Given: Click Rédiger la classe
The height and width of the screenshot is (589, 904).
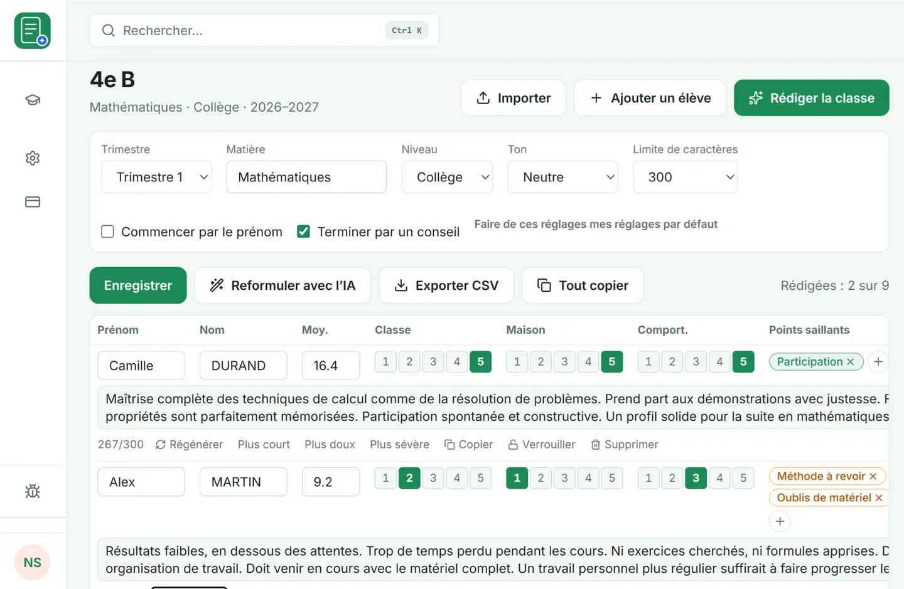Looking at the screenshot, I should [811, 98].
